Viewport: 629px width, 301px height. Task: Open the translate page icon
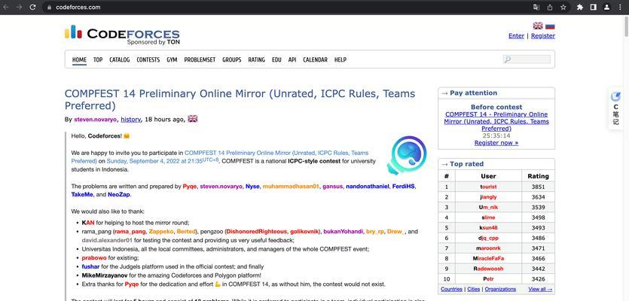[536, 8]
